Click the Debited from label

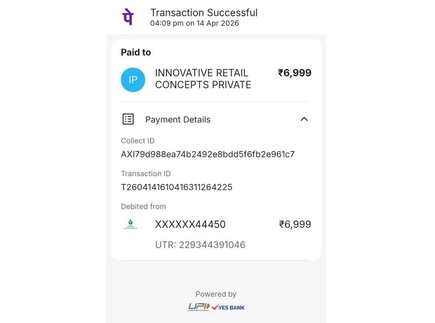143,206
